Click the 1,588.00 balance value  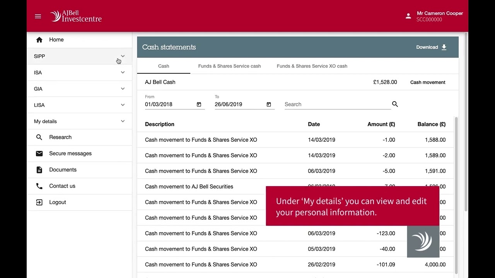[435, 140]
